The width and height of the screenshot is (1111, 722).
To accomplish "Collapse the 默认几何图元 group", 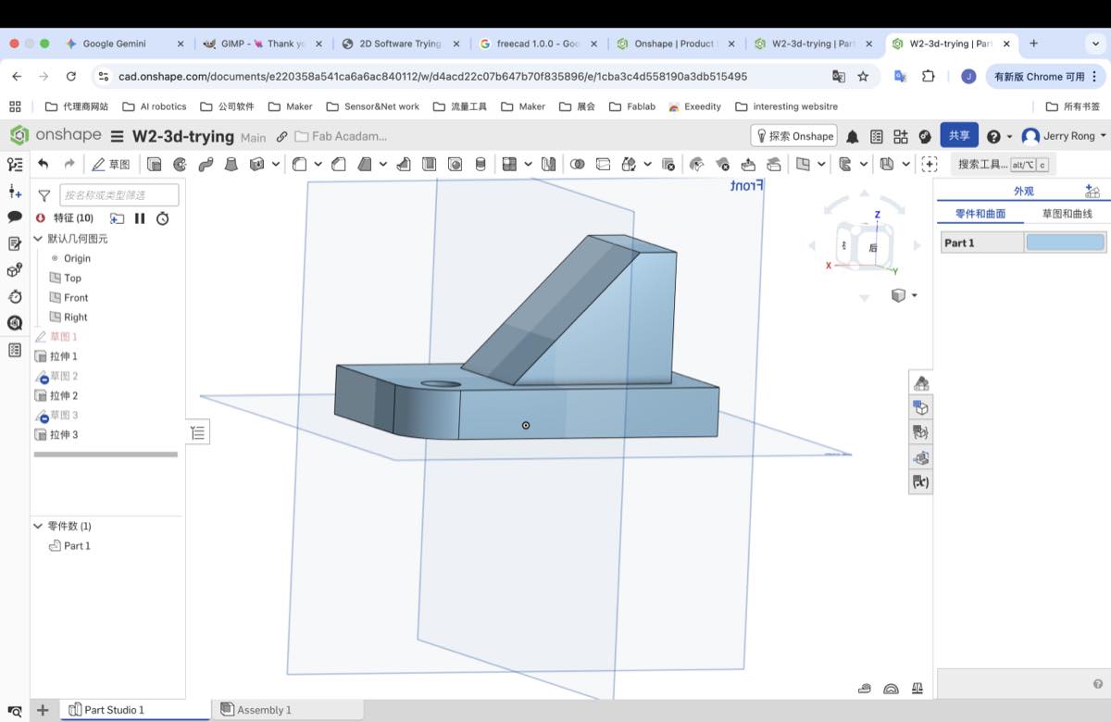I will point(39,239).
